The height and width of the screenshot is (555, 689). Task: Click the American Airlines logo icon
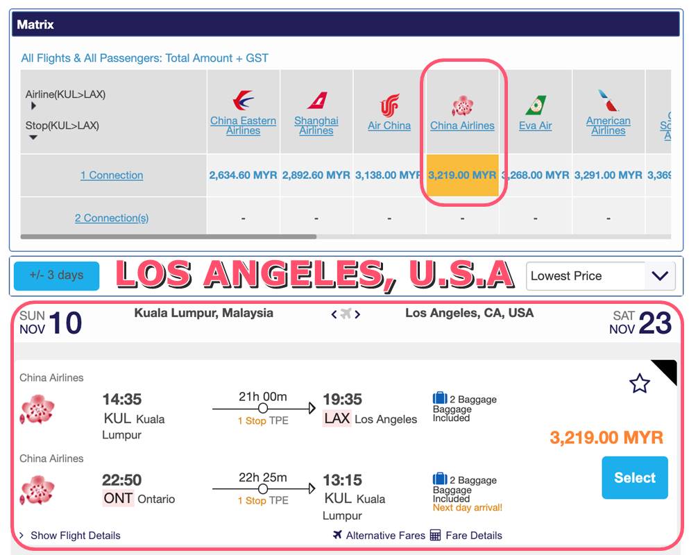coord(608,100)
